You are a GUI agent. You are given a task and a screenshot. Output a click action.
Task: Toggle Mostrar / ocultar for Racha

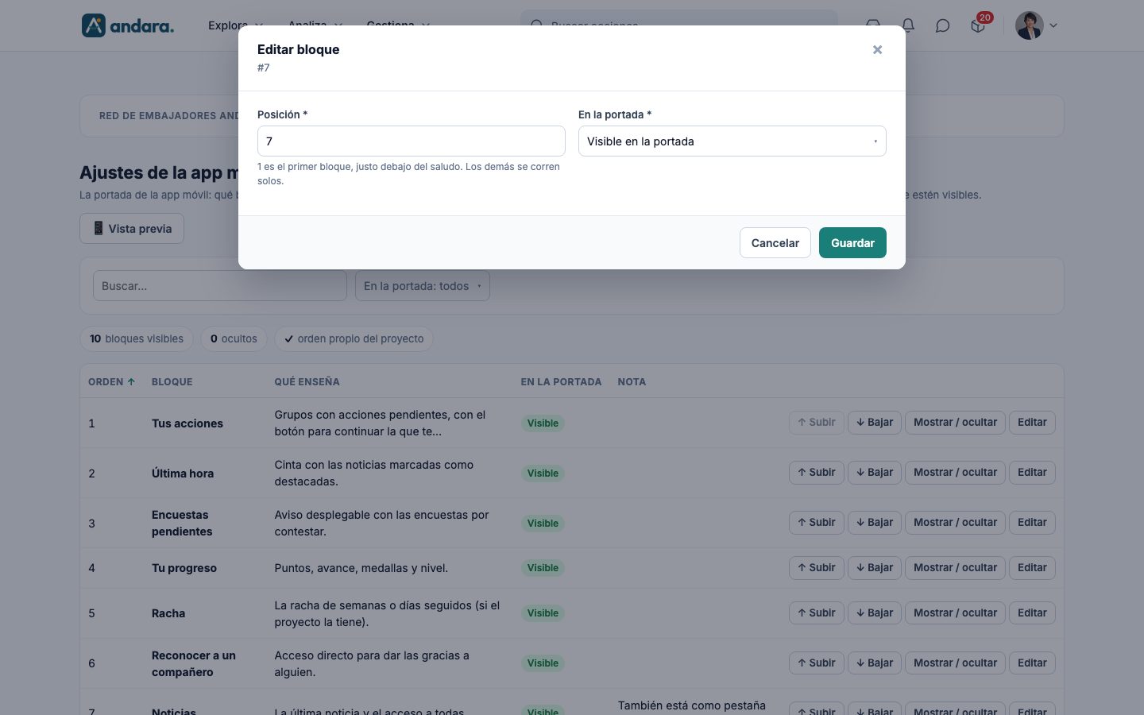click(955, 613)
